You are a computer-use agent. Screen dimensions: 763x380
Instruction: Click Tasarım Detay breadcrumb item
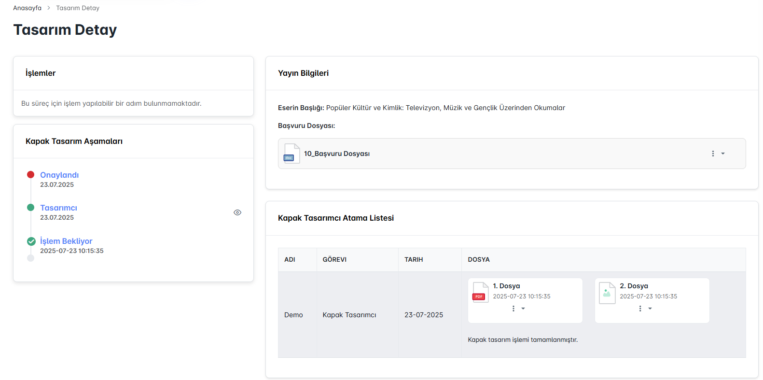[78, 8]
